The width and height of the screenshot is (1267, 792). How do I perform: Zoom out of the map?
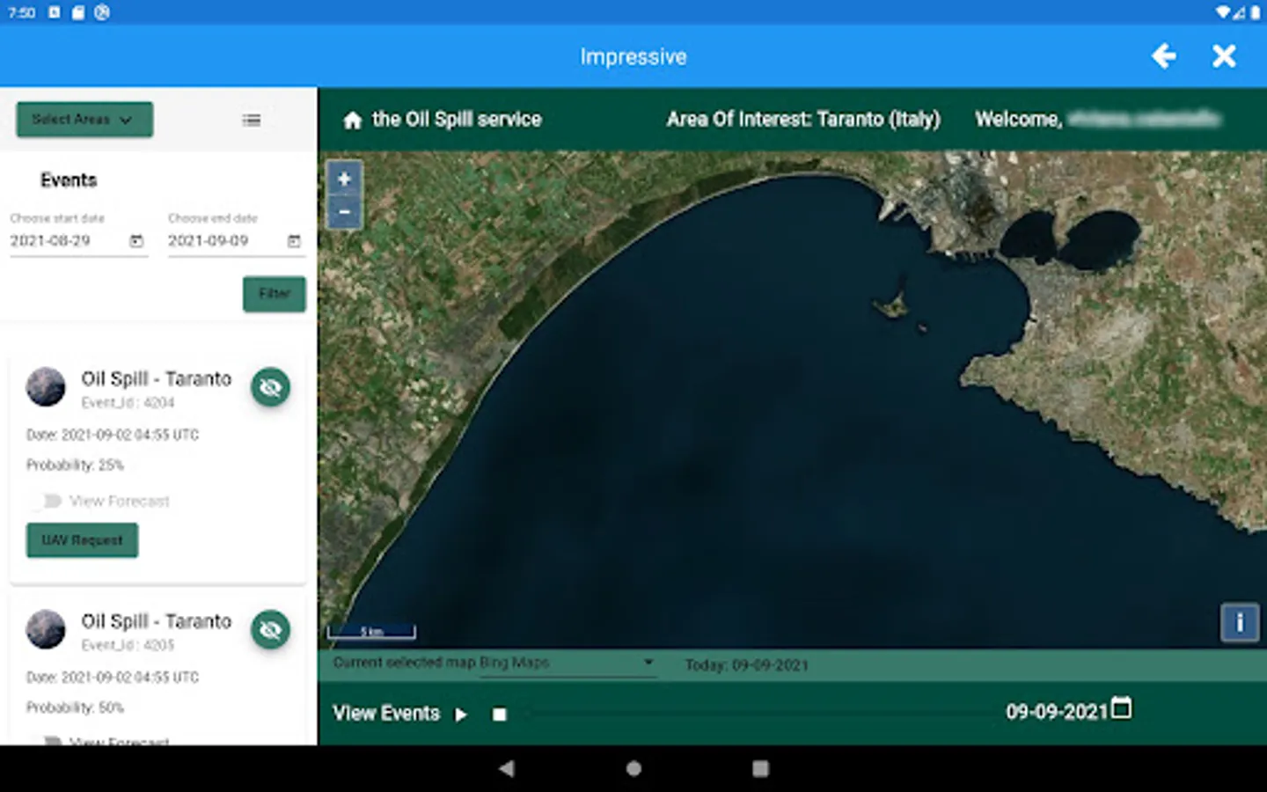[344, 212]
